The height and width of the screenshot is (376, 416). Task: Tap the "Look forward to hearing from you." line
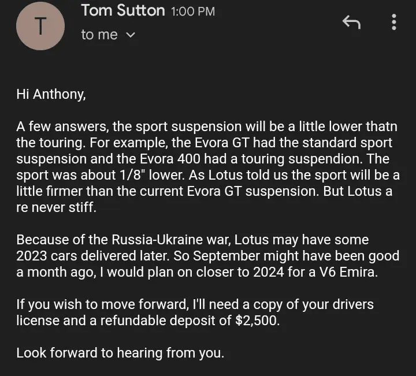pyautogui.click(x=120, y=353)
